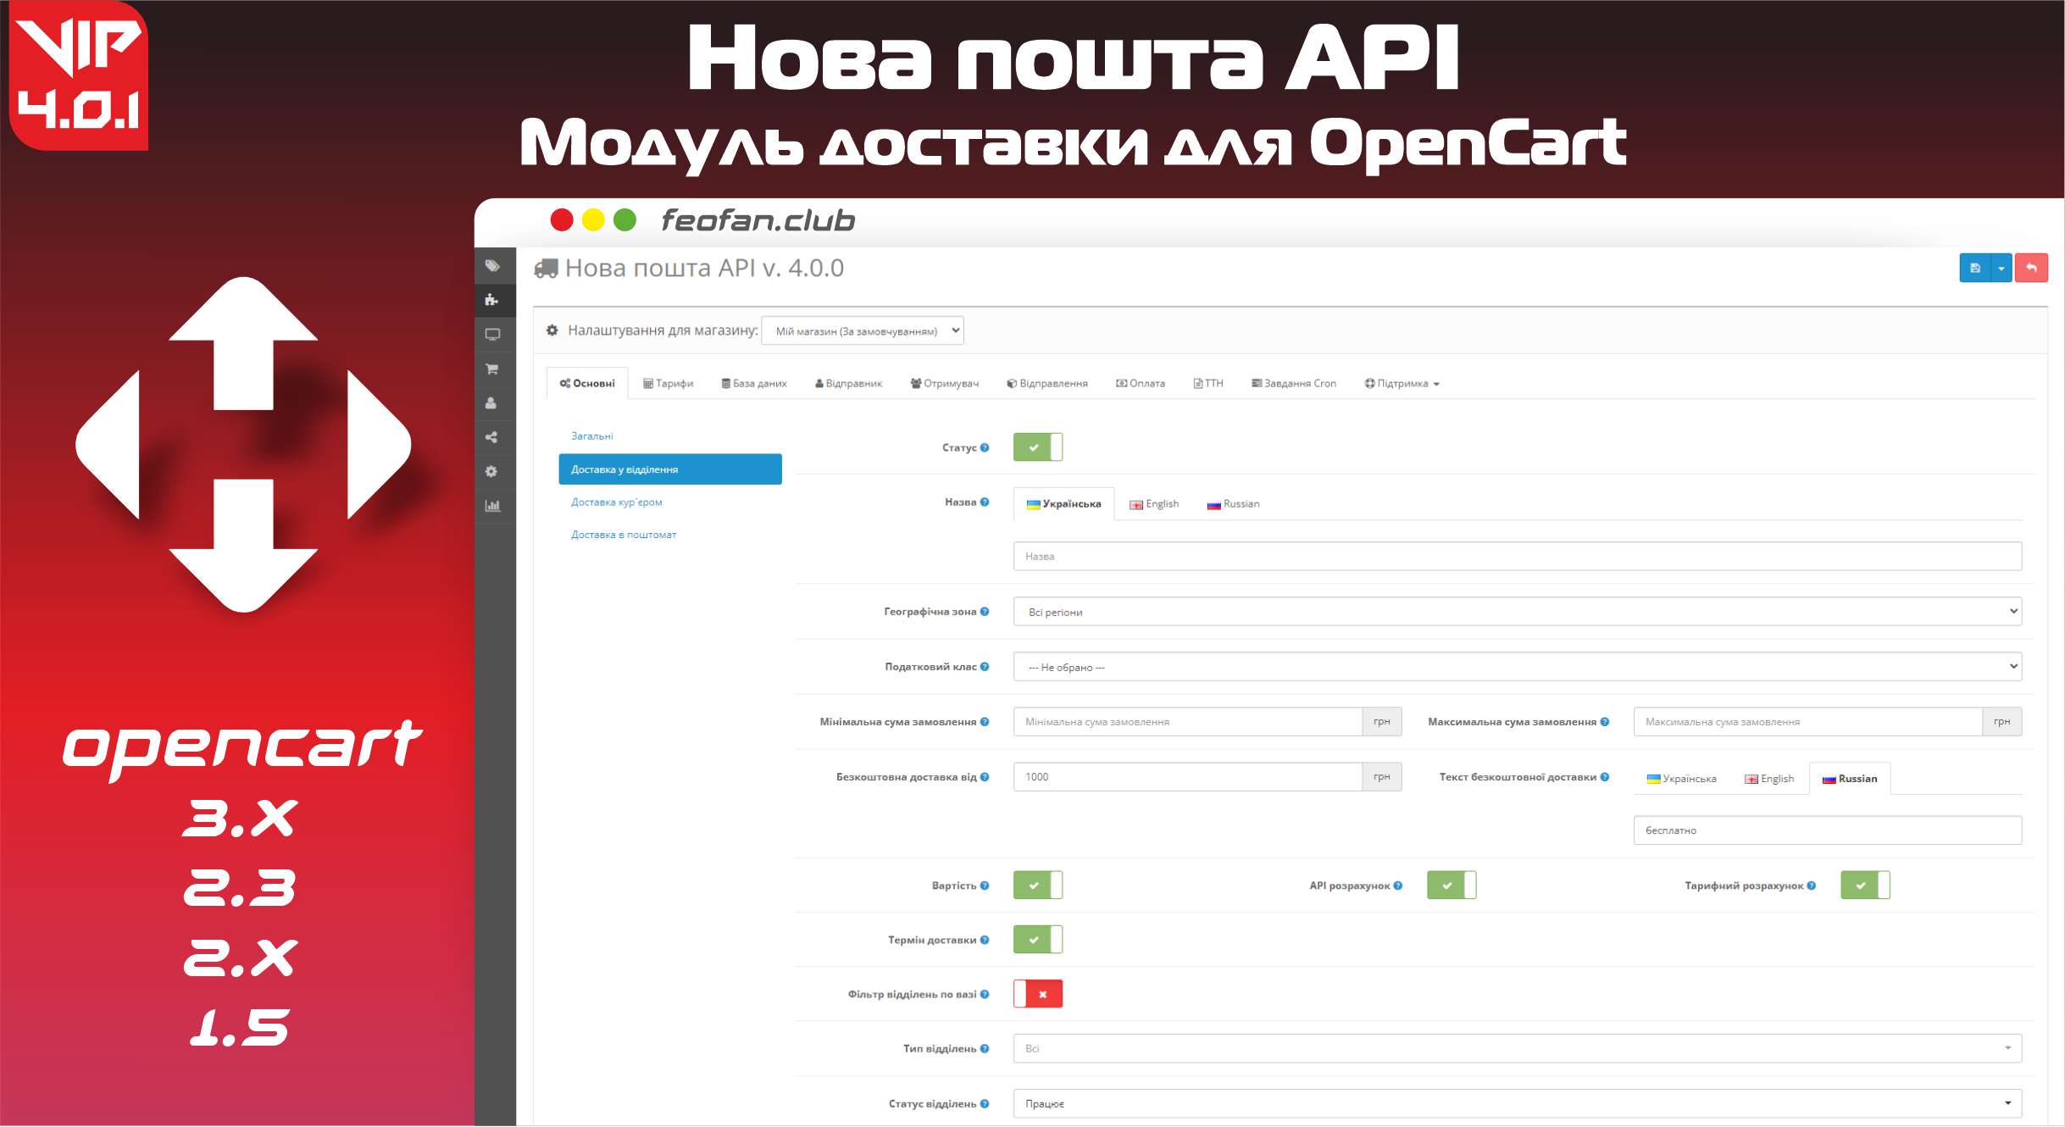Click help icon beside Максимальна сума замовлення

[1605, 722]
